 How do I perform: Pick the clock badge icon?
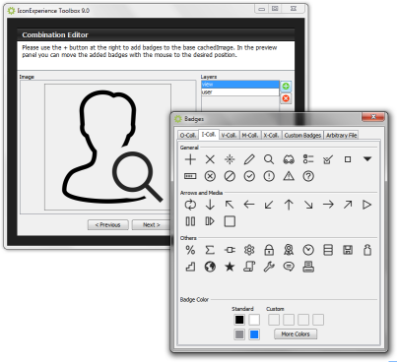click(308, 250)
